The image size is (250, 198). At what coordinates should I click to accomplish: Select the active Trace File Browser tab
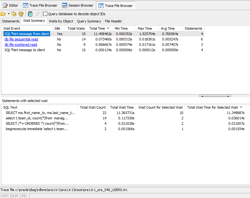pyautogui.click(x=116, y=6)
